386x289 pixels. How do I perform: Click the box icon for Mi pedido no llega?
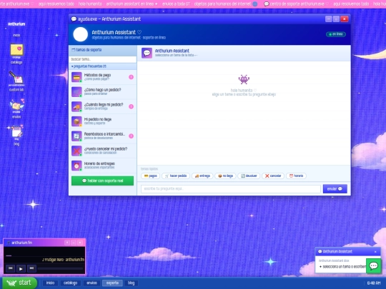coord(76,121)
